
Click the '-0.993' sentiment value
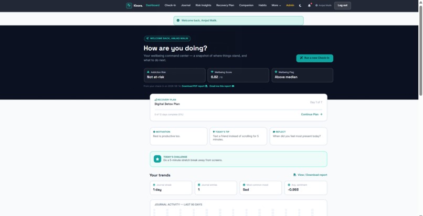pos(293,190)
